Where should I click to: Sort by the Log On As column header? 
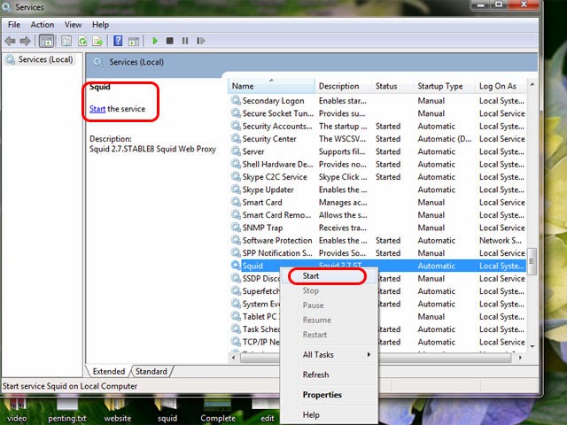point(501,86)
